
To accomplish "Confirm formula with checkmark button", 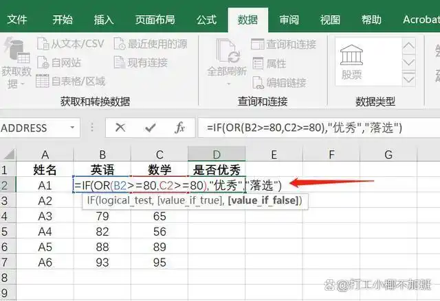I will point(151,128).
